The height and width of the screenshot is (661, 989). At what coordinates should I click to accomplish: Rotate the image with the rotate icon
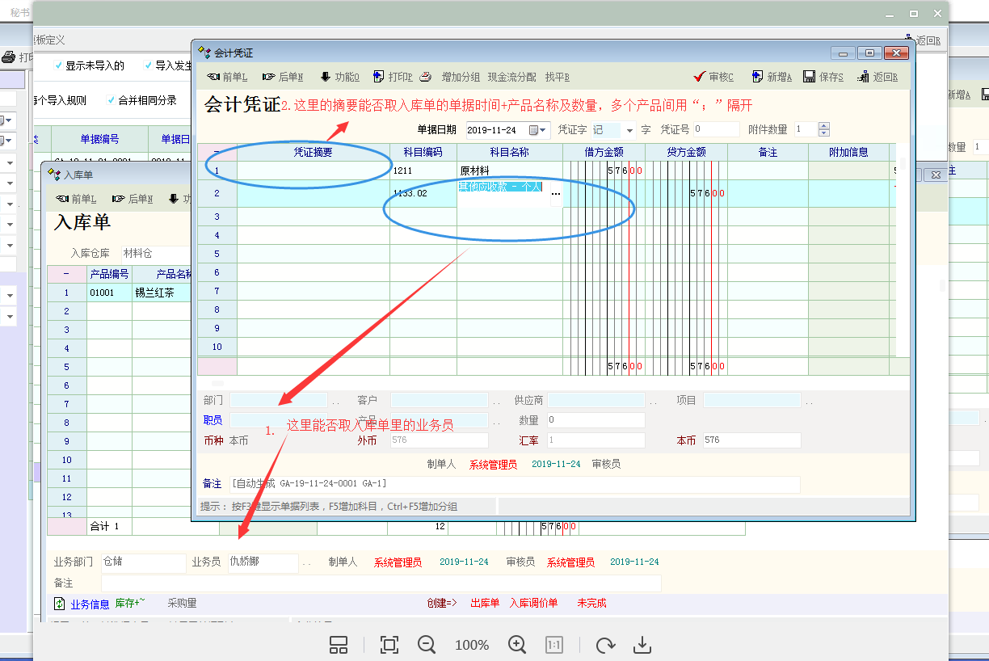tap(605, 644)
